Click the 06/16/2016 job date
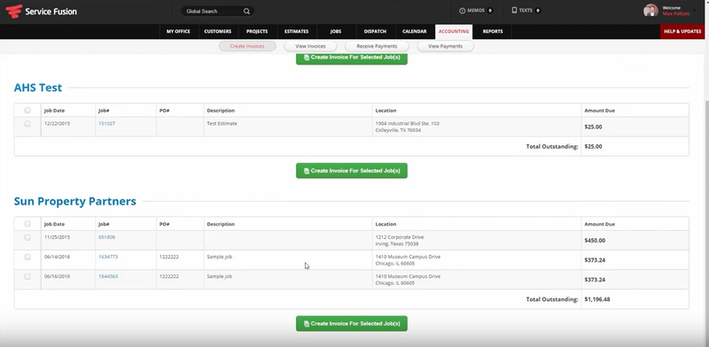 (57, 276)
